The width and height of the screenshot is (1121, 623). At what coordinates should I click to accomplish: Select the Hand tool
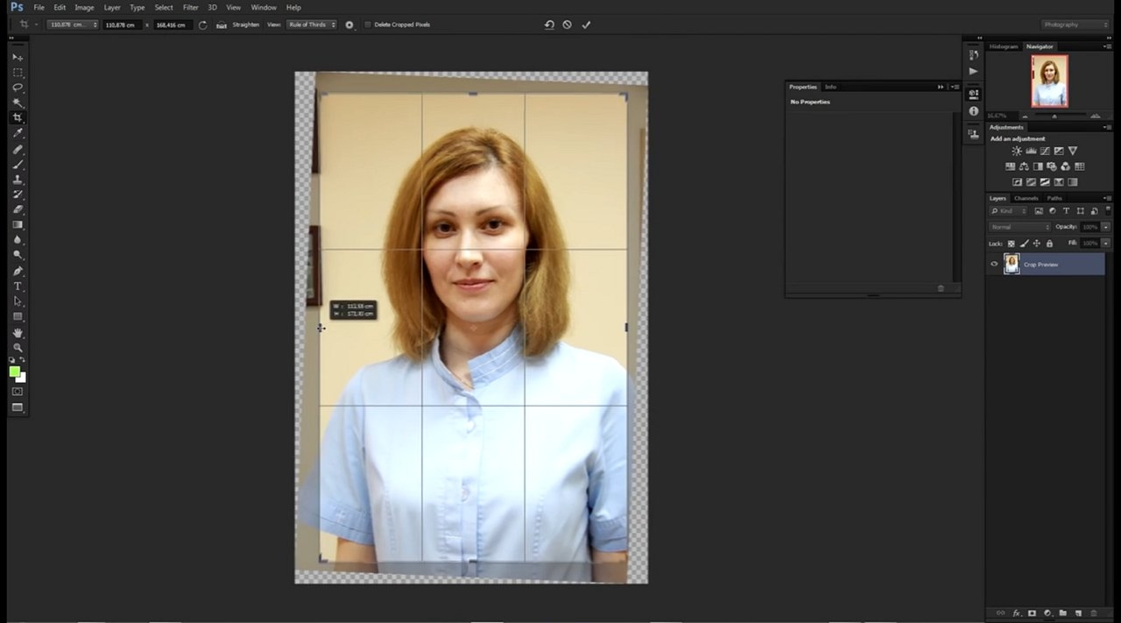18,333
